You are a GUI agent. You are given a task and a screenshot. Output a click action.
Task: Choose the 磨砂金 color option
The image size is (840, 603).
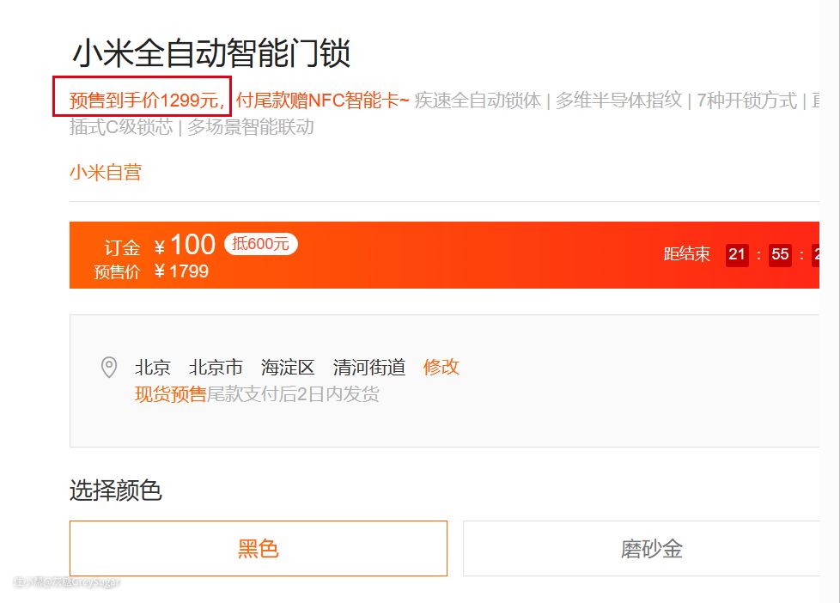click(642, 548)
